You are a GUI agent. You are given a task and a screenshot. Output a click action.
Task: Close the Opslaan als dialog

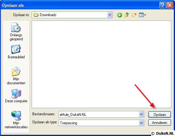coord(170,5)
